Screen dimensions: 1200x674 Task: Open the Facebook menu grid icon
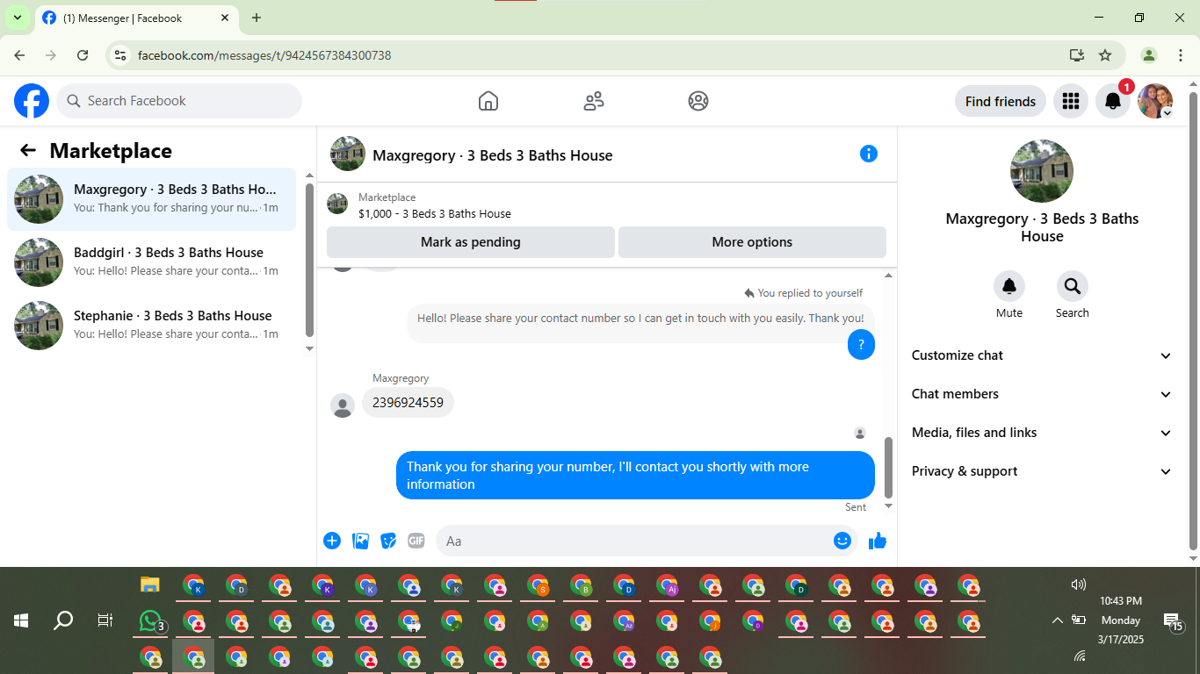coord(1070,101)
